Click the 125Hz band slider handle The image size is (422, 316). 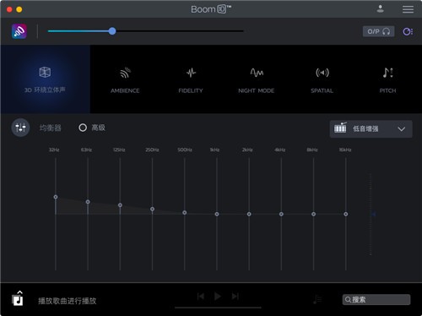point(120,205)
